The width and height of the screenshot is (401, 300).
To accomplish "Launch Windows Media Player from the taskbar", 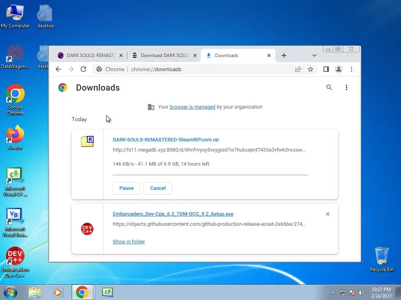I will (x=58, y=292).
